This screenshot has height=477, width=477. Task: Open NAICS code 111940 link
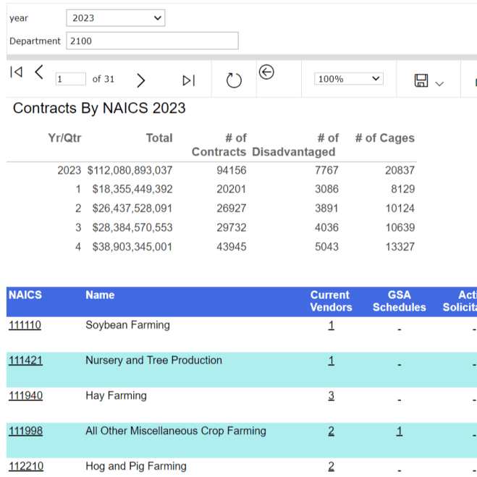tap(25, 396)
